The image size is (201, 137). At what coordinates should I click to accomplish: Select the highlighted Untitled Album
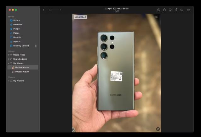click(23, 68)
